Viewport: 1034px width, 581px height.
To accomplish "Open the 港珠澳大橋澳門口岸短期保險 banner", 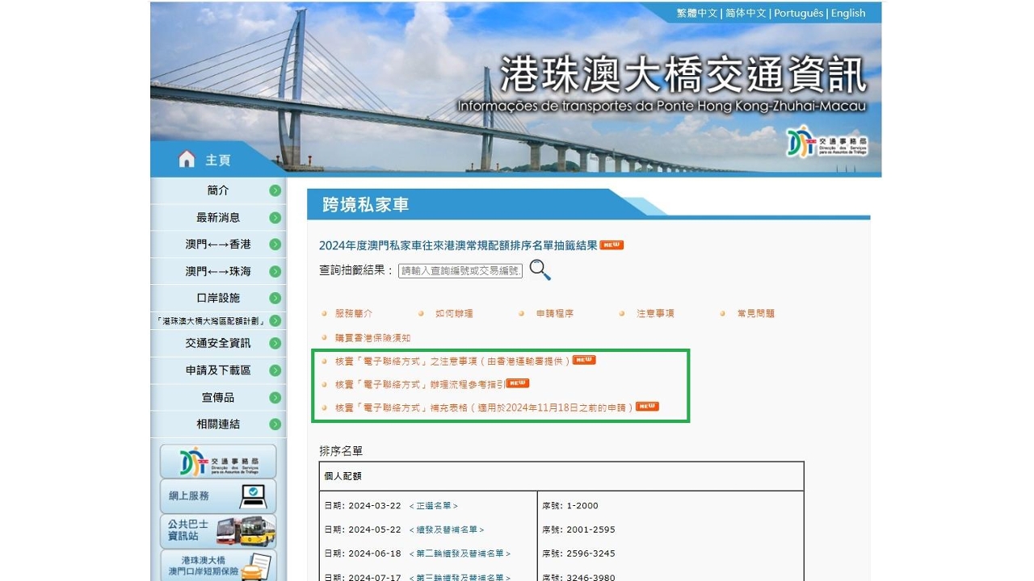I will pyautogui.click(x=218, y=566).
